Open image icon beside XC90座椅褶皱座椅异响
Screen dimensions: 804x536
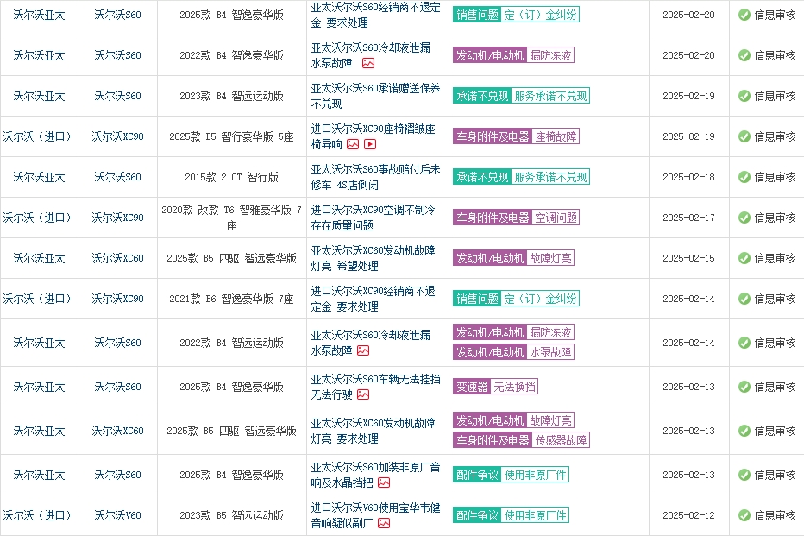(353, 144)
